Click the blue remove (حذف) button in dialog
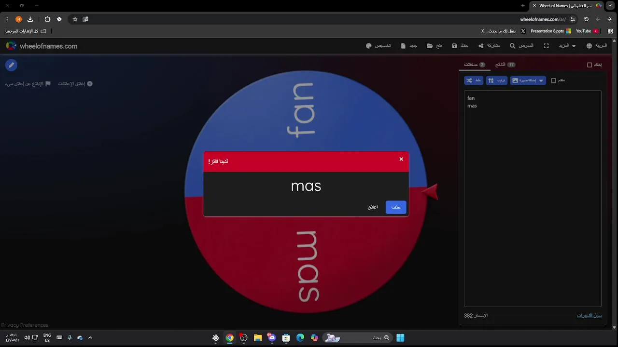Viewport: 618px width, 347px height. click(x=396, y=207)
